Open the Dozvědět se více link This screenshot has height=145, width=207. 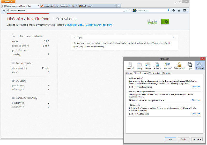click(74, 25)
